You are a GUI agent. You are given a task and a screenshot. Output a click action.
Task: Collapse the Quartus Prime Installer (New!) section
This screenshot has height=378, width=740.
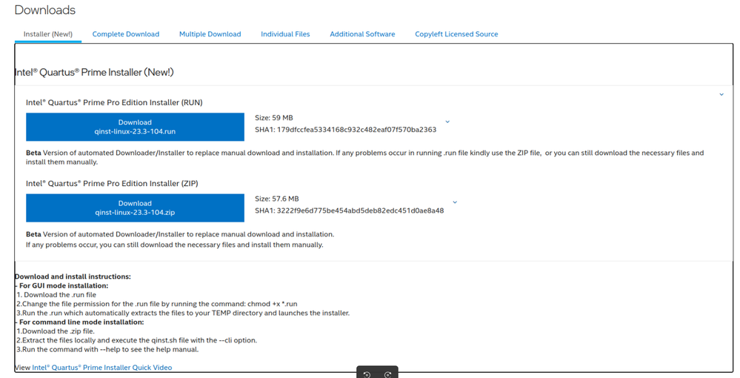[x=721, y=95]
